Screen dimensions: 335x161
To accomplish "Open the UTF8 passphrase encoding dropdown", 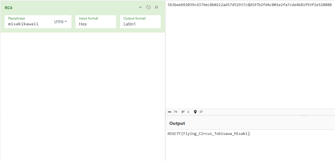I will point(60,22).
